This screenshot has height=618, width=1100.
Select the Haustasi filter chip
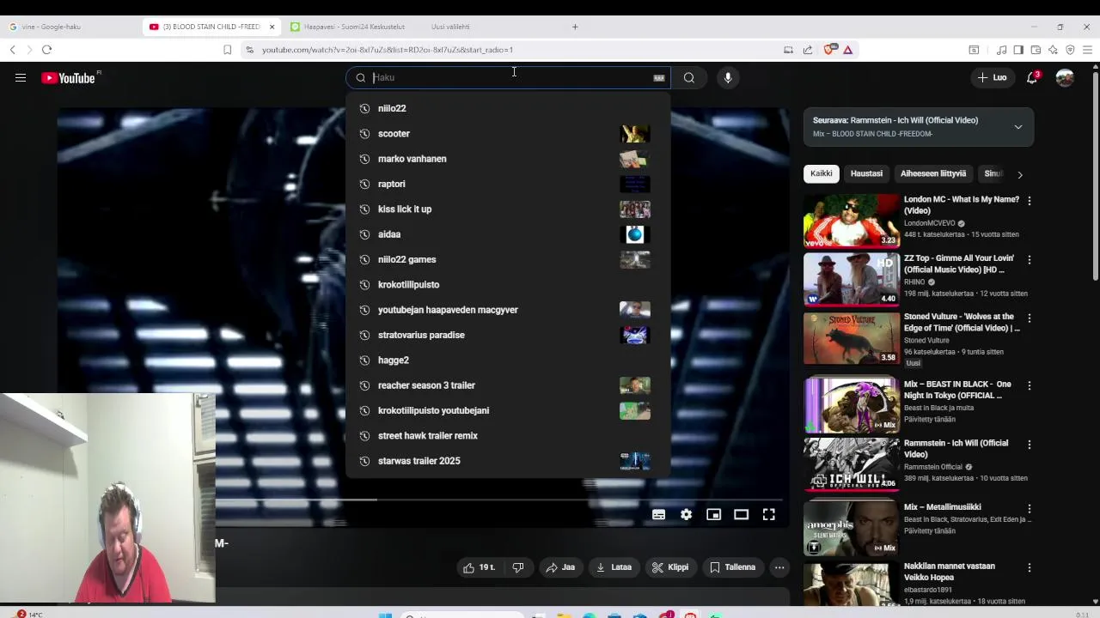pyautogui.click(x=866, y=173)
